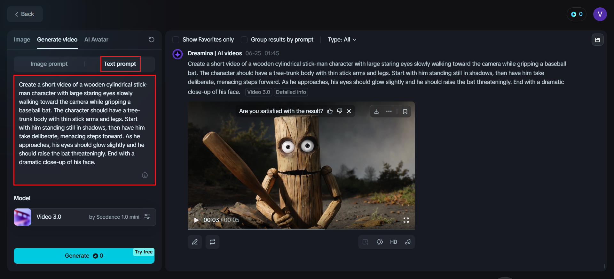Screen dimensions: 614x279
Task: Add soundtrack with the music note icon
Action: tap(408, 242)
